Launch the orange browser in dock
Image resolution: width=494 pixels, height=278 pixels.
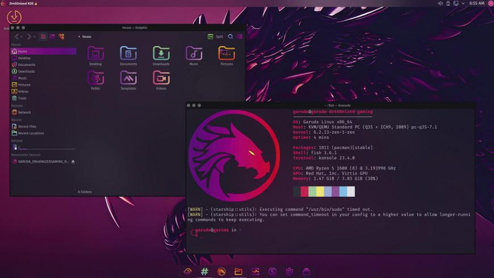tap(221, 271)
